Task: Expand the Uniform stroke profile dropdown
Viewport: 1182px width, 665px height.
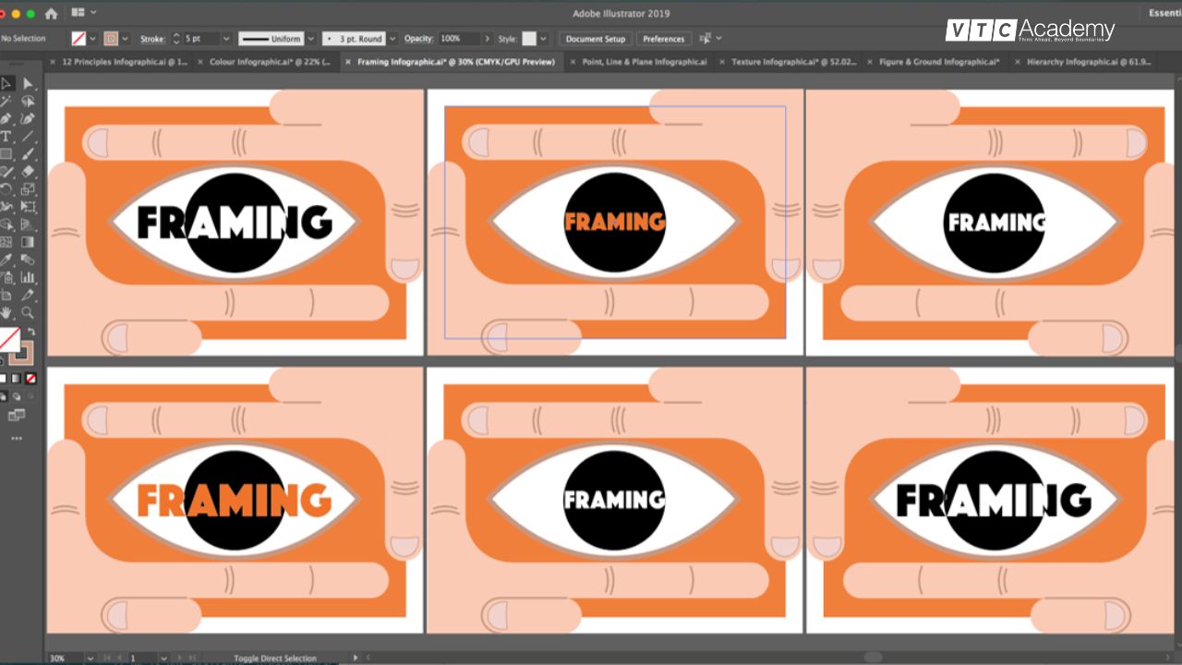Action: pos(310,39)
